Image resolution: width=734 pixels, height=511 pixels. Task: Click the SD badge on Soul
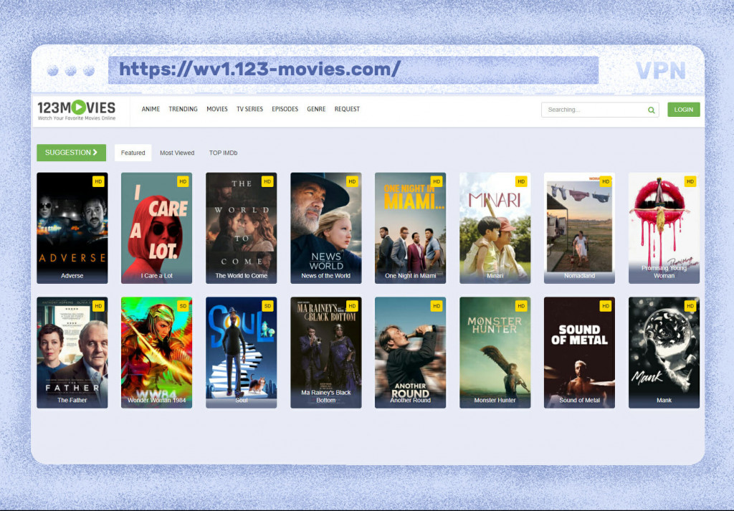click(x=267, y=306)
